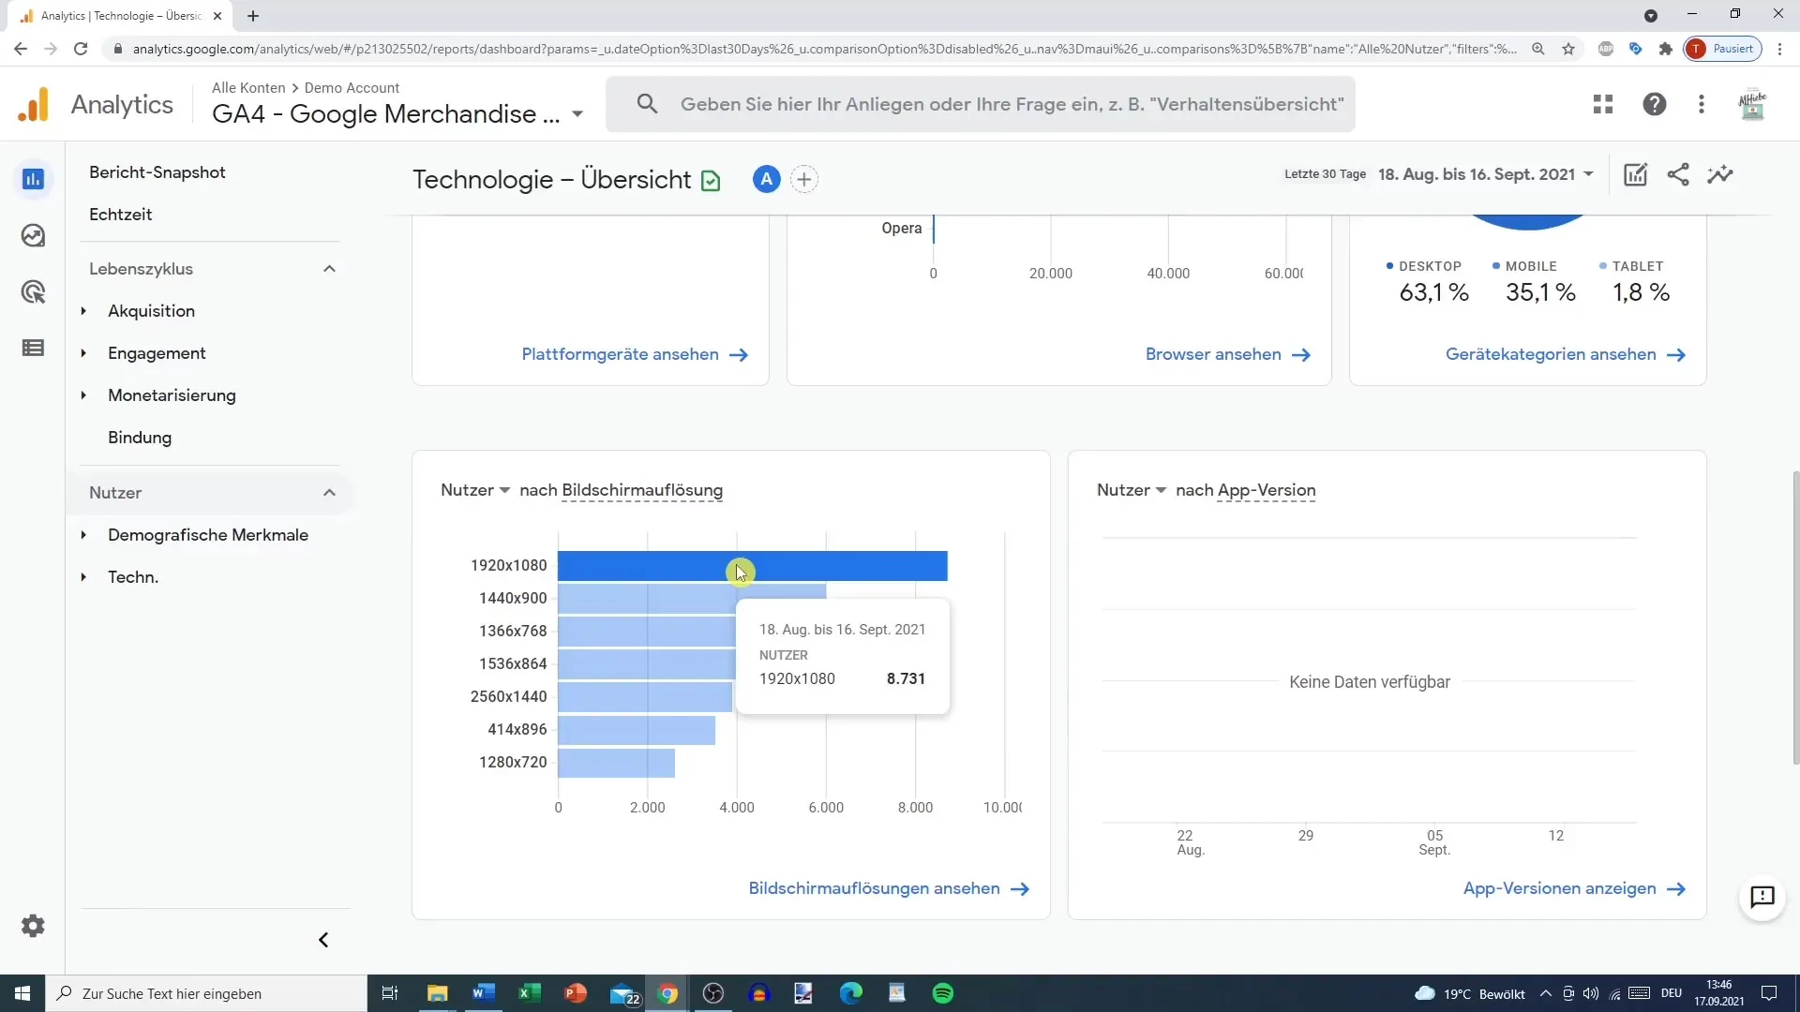This screenshot has width=1800, height=1012.
Task: Click Bildschirmauflösungen ansehen link
Action: point(889,888)
